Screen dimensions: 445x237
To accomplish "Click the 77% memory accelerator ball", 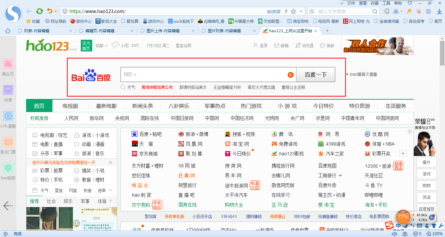I will (403, 217).
